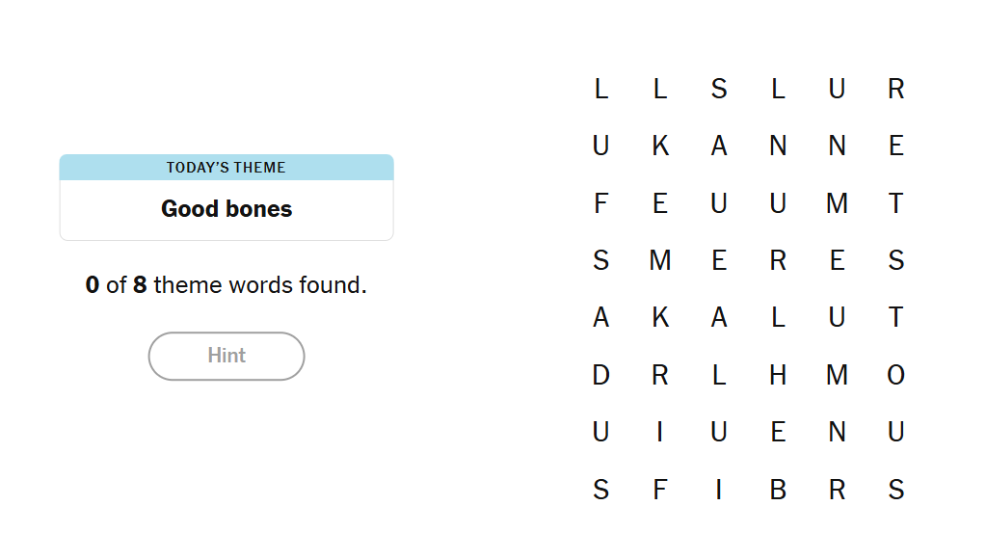This screenshot has width=986, height=559.
Task: Pick the T directly above O
Action: [x=895, y=317]
